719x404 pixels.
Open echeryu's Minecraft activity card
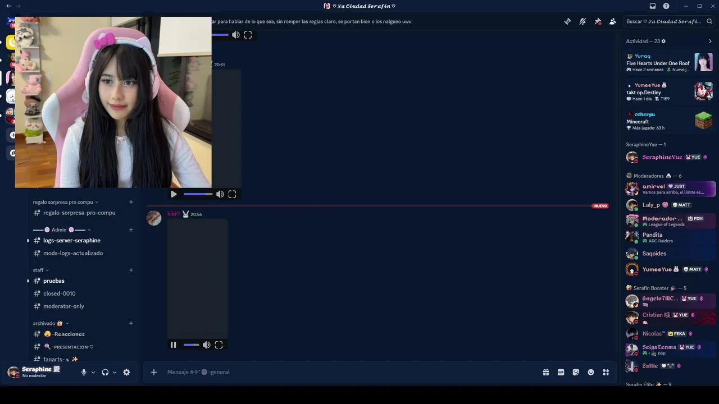pyautogui.click(x=670, y=121)
